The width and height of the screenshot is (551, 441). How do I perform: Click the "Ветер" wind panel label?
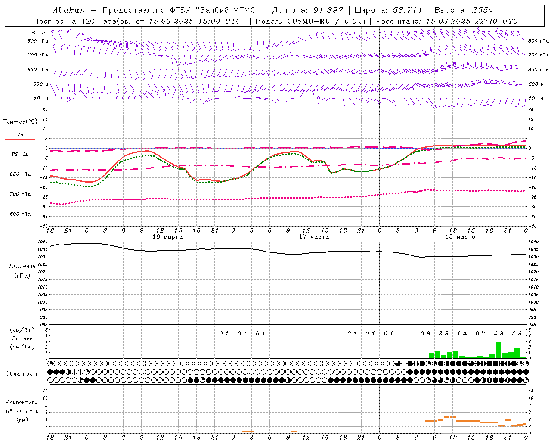point(40,33)
